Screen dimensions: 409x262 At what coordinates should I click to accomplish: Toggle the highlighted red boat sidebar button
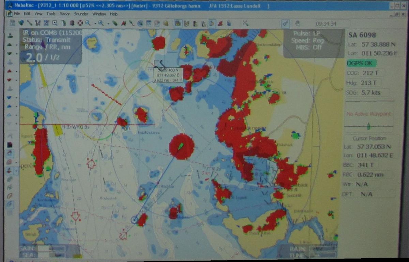[x=10, y=170]
